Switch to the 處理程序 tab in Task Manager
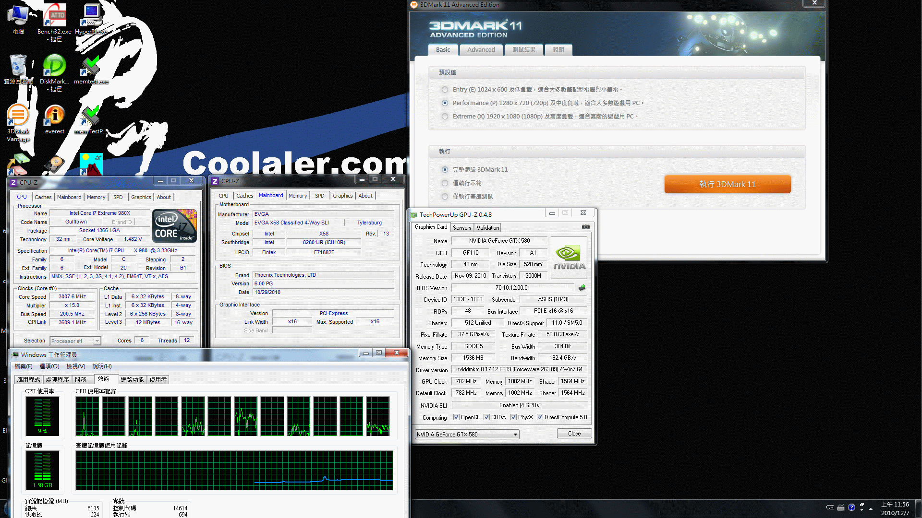 pyautogui.click(x=58, y=380)
